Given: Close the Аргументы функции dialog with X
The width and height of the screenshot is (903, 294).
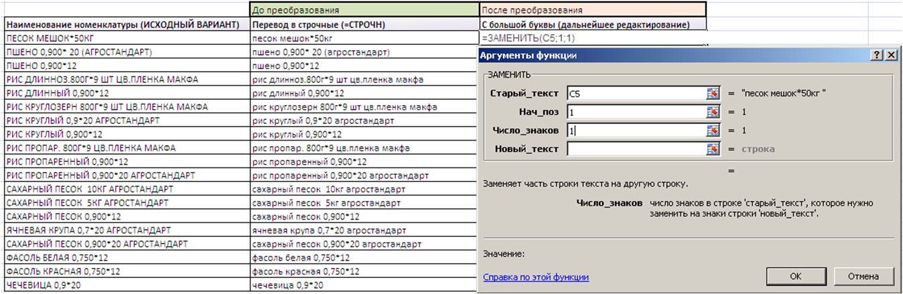Looking at the screenshot, I should (890, 56).
